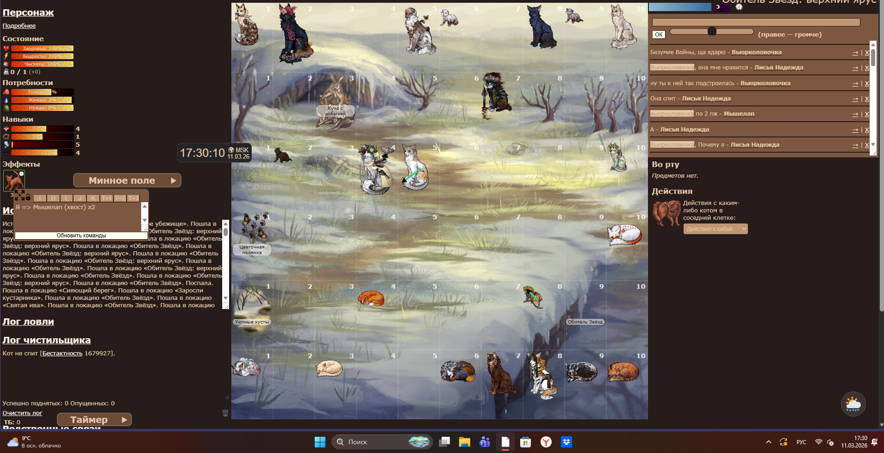884x453 pixels.
Task: Click the 'Жажда' thirst bar
Action: coord(42,100)
